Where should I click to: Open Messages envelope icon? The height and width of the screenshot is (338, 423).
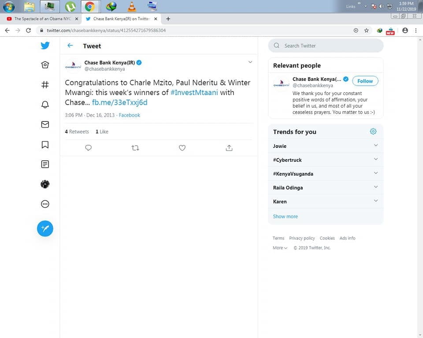tap(45, 125)
